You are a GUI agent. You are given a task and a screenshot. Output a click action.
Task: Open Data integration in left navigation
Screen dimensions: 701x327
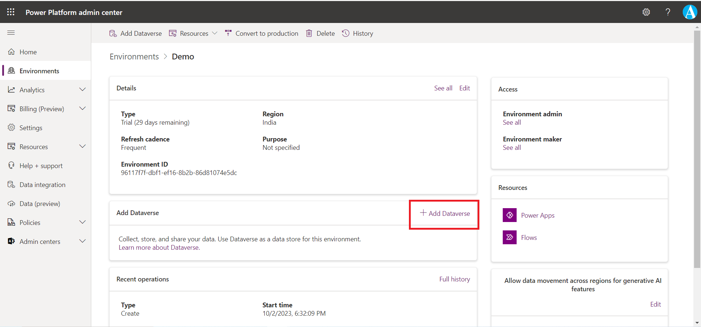pyautogui.click(x=42, y=185)
